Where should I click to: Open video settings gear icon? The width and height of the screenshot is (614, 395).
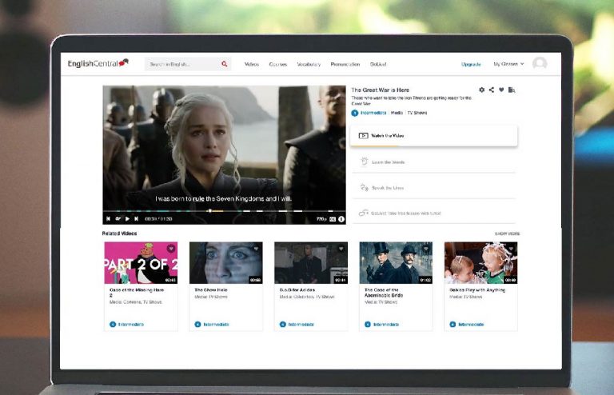[x=481, y=90]
